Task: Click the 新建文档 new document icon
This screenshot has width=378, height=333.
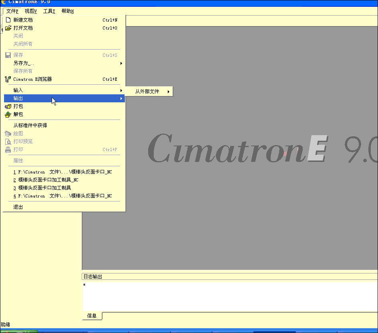Action: (8, 20)
